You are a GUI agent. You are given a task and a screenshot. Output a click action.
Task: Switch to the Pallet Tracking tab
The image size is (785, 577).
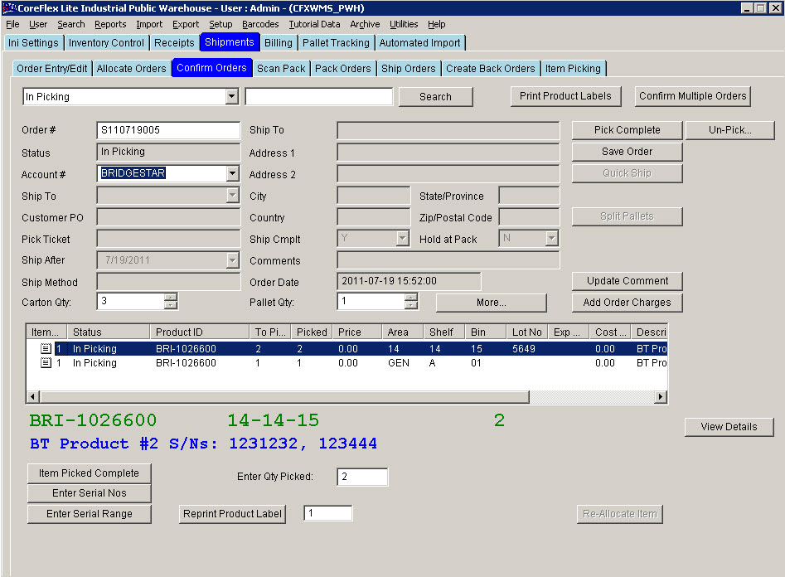[336, 42]
